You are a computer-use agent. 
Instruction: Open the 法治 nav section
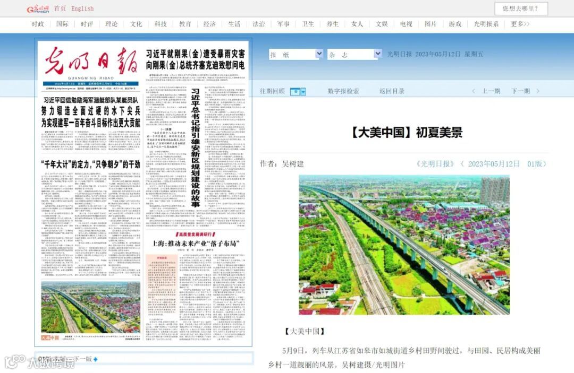[259, 24]
